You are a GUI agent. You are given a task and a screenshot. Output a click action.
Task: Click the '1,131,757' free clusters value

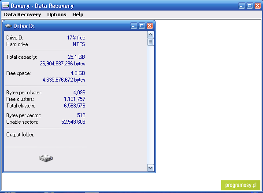74,99
